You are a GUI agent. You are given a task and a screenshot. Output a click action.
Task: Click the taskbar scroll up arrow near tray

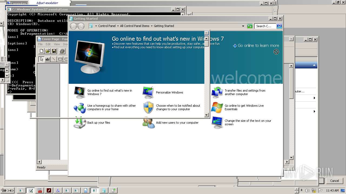297,189
